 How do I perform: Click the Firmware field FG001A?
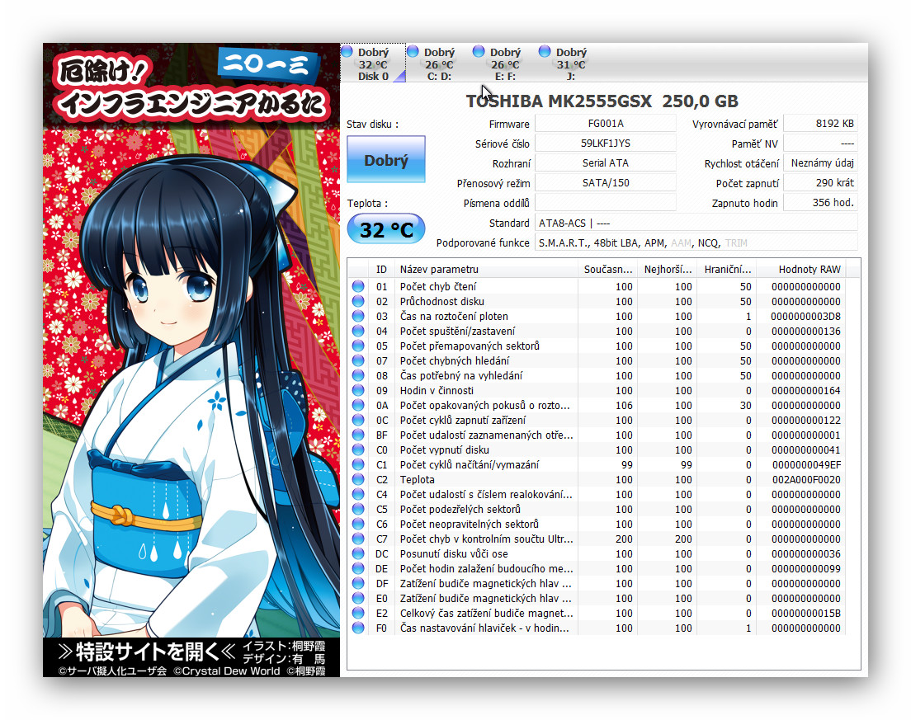coord(606,124)
